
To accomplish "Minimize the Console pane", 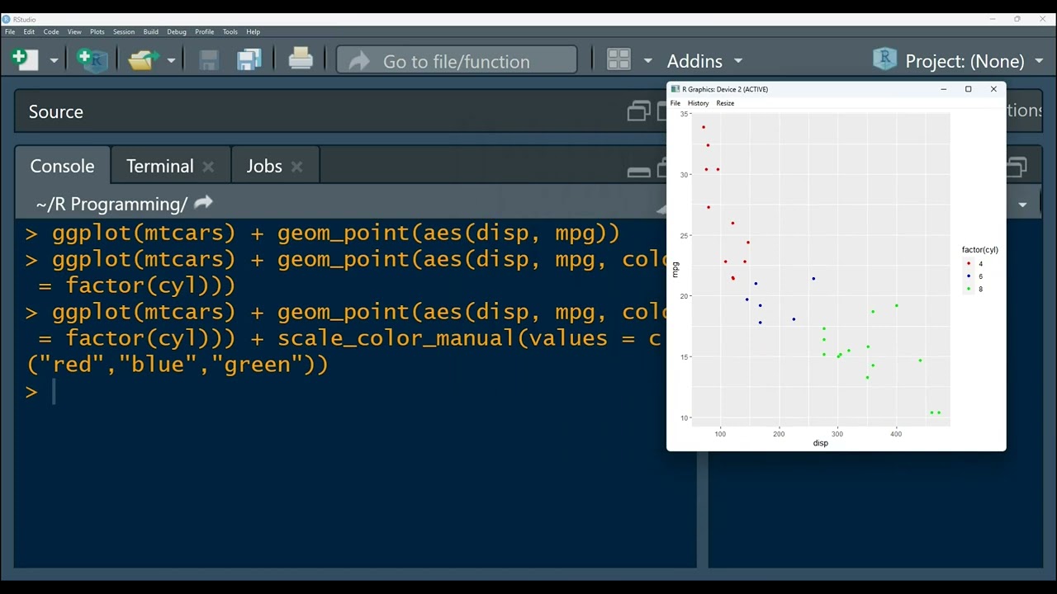I will pos(638,172).
